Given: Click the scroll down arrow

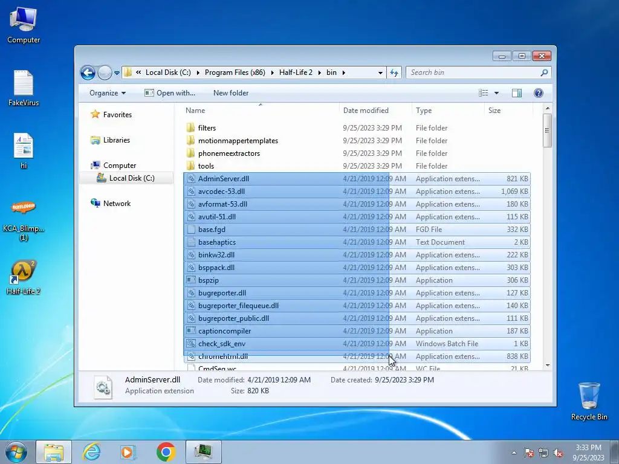Looking at the screenshot, I should (x=547, y=366).
